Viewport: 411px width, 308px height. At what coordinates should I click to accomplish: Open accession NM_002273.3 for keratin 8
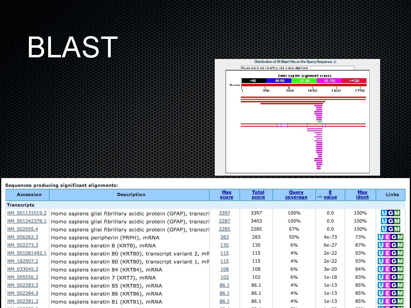point(22,245)
